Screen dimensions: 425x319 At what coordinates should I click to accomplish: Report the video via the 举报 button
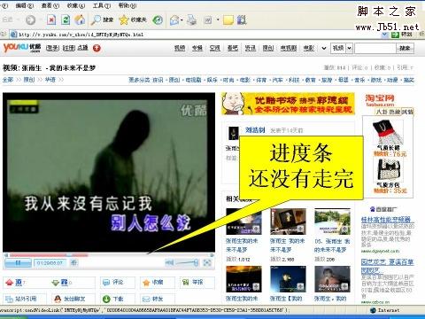click(197, 283)
